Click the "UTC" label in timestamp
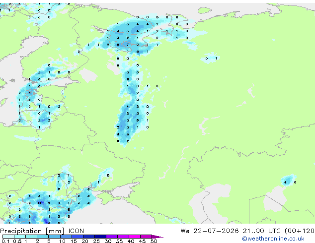 coord(274,231)
